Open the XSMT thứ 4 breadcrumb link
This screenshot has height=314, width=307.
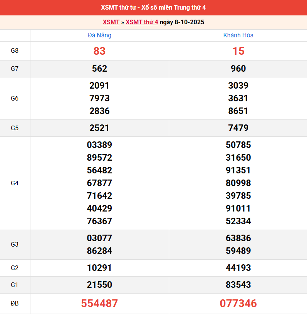pyautogui.click(x=142, y=22)
